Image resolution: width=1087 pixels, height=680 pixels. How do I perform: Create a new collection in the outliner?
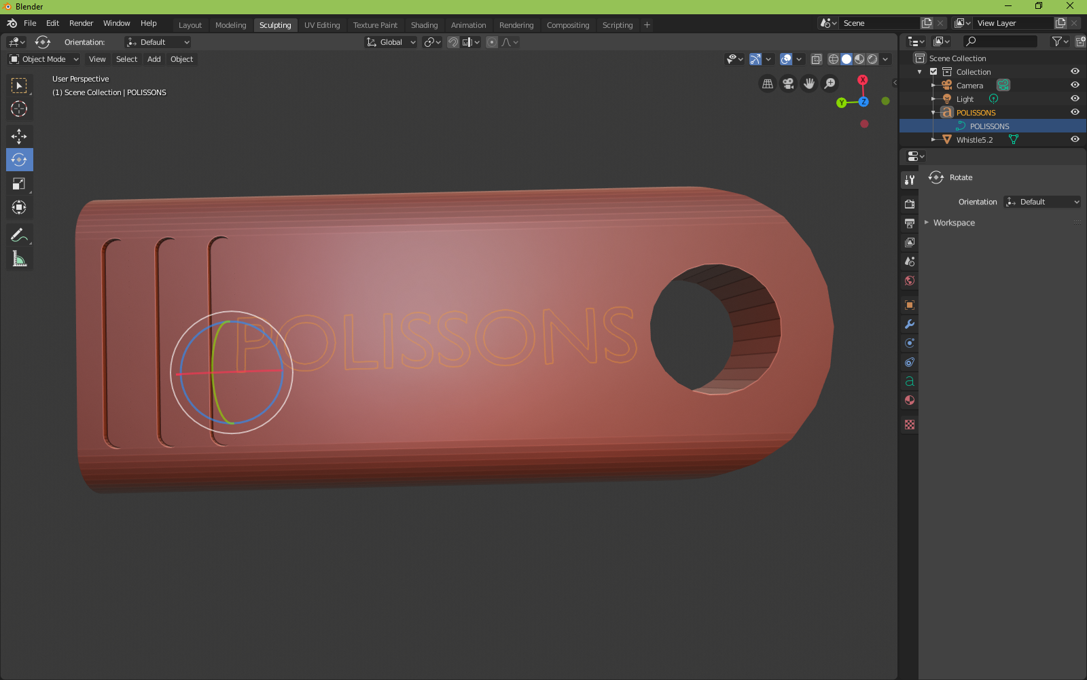point(1080,41)
